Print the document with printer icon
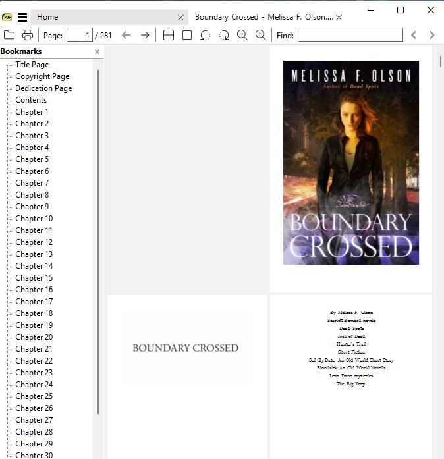The height and width of the screenshot is (459, 444). point(28,35)
